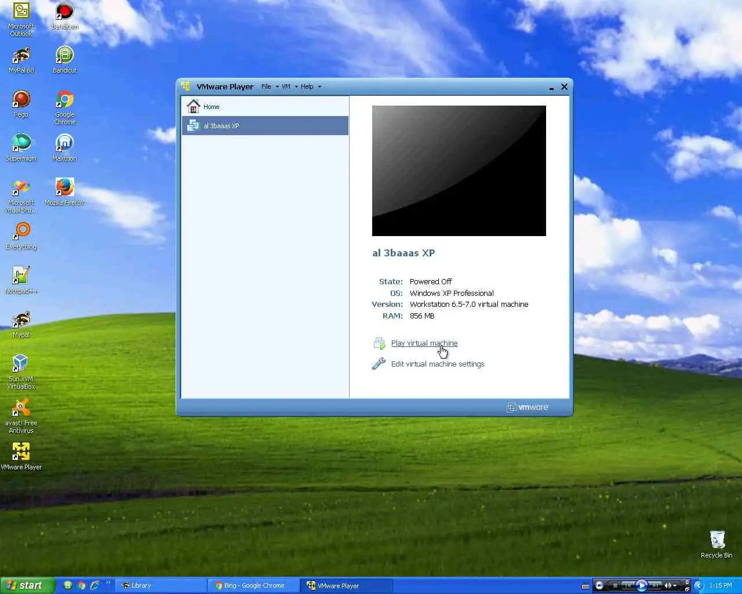Select the Sun xVM VirtualBox desktop icon
The image size is (742, 594).
pos(21,372)
